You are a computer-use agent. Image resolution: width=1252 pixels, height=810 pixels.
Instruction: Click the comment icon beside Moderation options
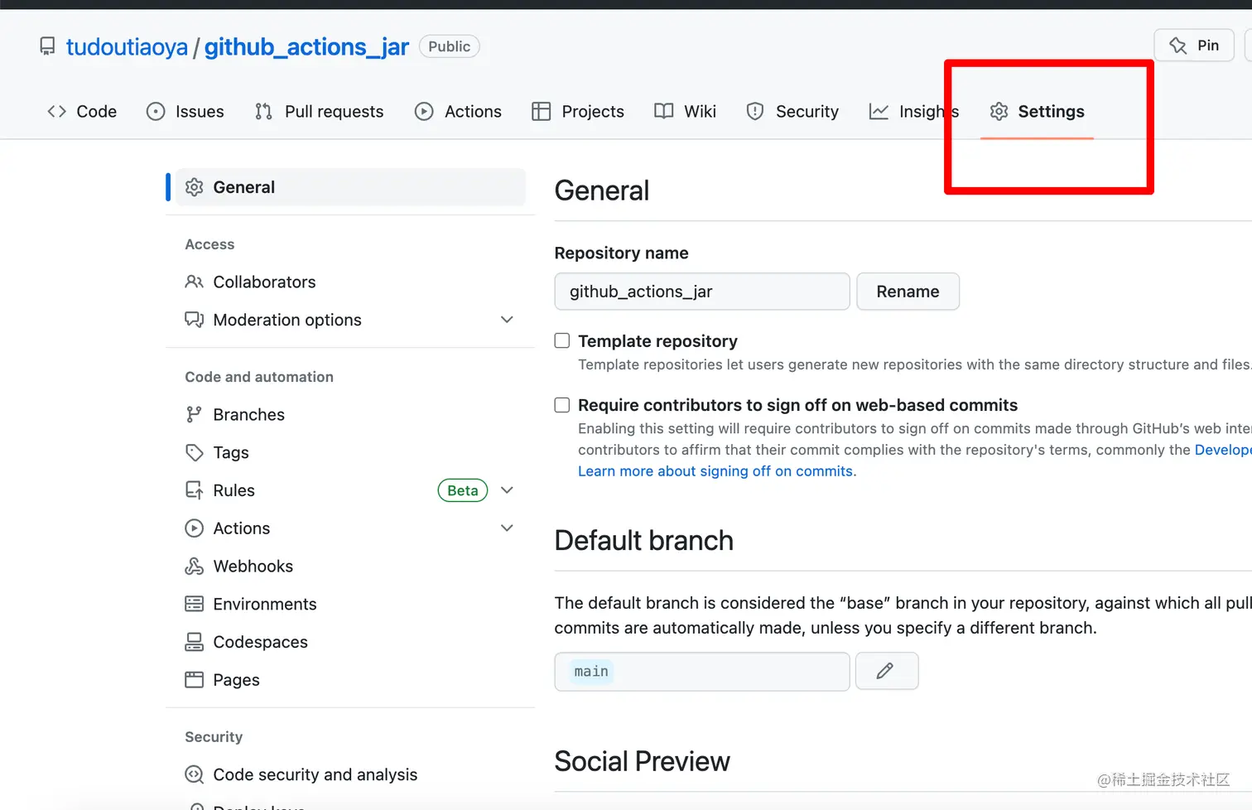pyautogui.click(x=195, y=320)
